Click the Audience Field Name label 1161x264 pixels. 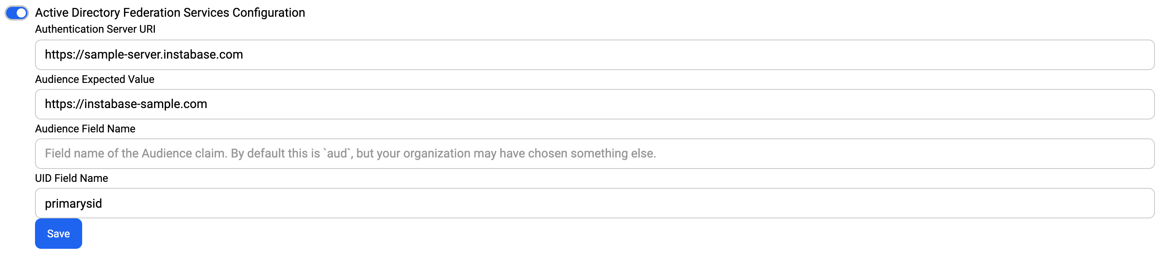85,129
